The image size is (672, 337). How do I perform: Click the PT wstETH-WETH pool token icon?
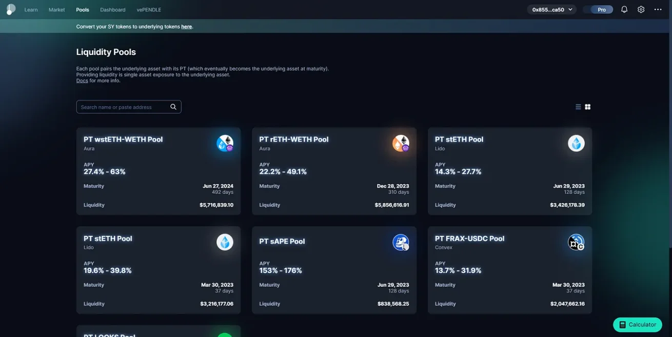point(225,143)
